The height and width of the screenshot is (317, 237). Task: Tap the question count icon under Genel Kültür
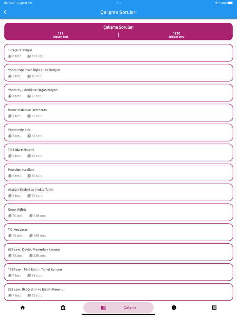(31, 216)
